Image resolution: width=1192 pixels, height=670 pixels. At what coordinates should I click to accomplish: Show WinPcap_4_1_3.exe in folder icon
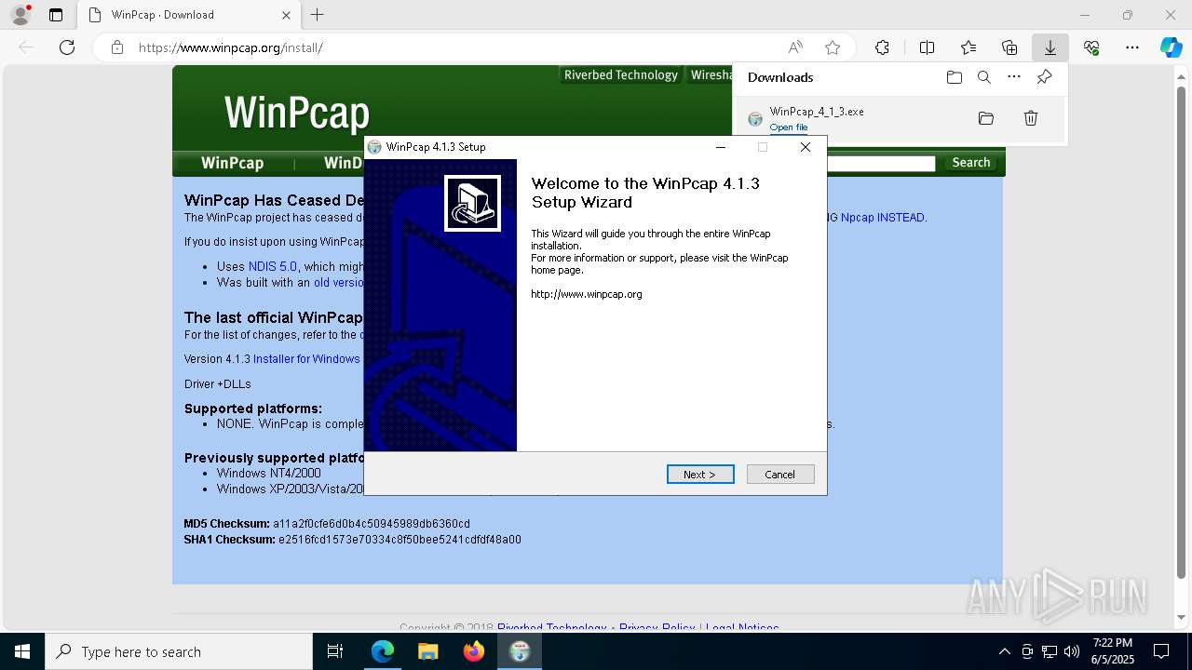coord(986,118)
